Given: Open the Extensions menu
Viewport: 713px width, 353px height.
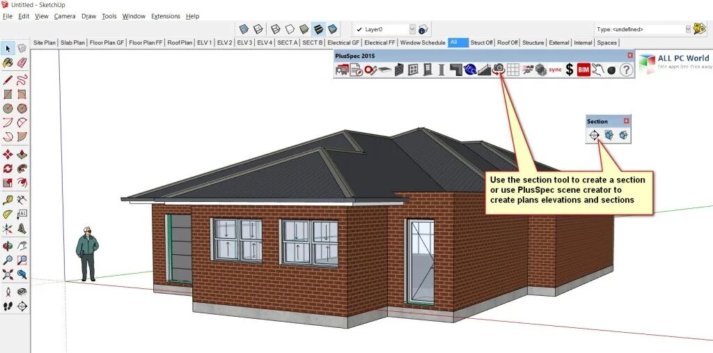Looking at the screenshot, I should click(166, 16).
